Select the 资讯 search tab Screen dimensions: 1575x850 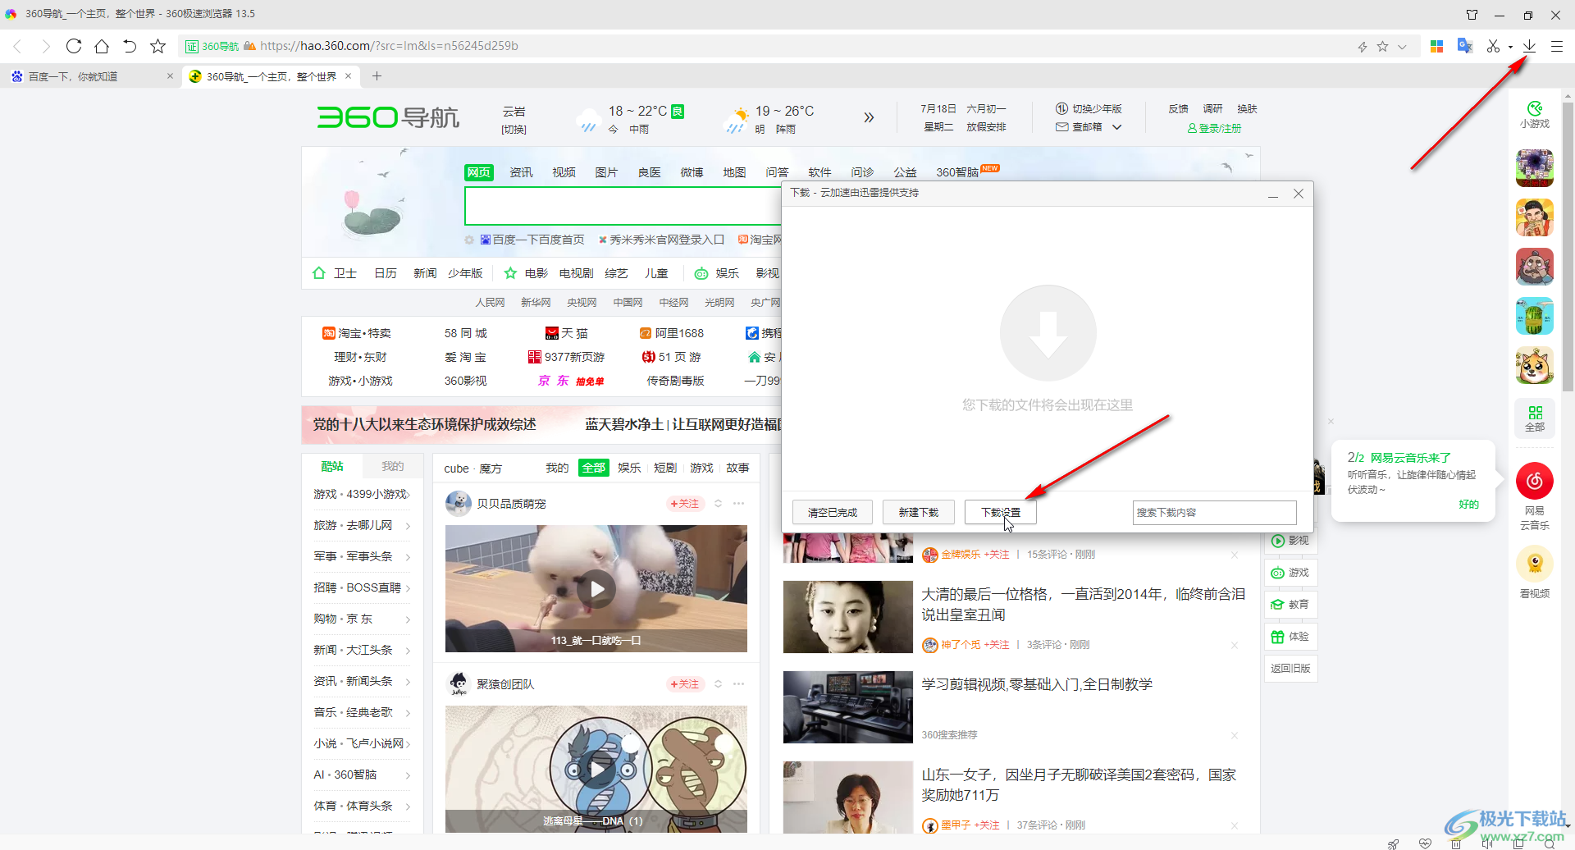pyautogui.click(x=521, y=172)
